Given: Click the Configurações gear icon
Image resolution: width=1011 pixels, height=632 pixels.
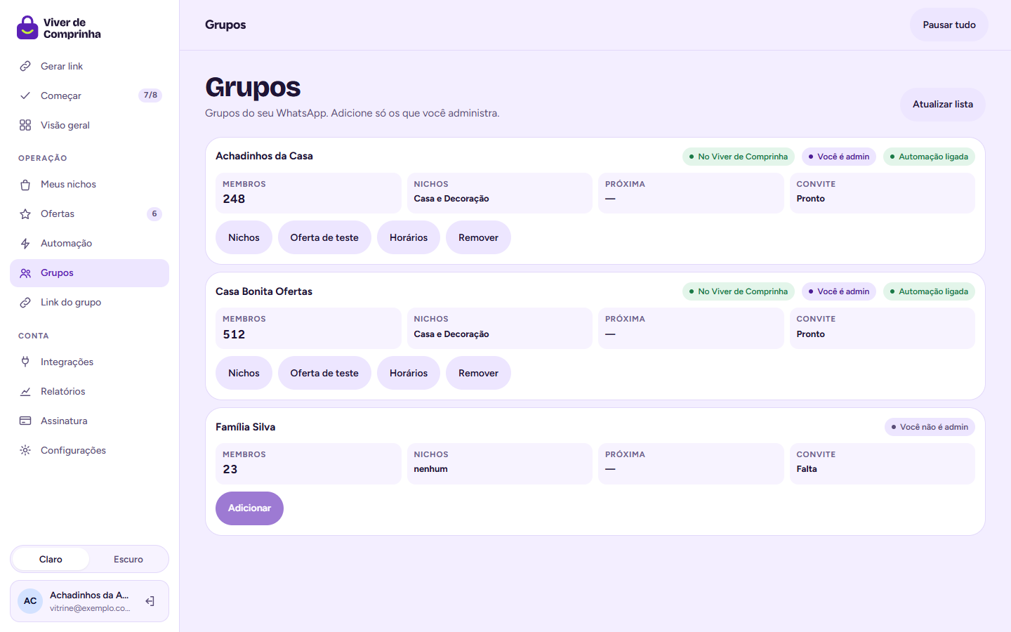Looking at the screenshot, I should click(x=25, y=450).
